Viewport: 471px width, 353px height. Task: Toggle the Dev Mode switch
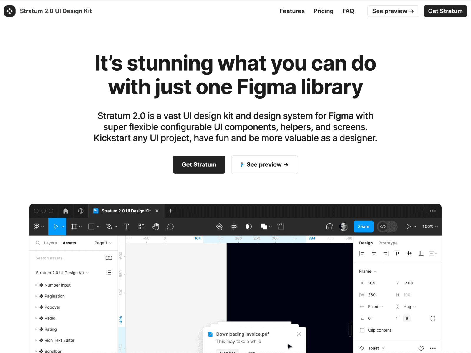pyautogui.click(x=387, y=227)
